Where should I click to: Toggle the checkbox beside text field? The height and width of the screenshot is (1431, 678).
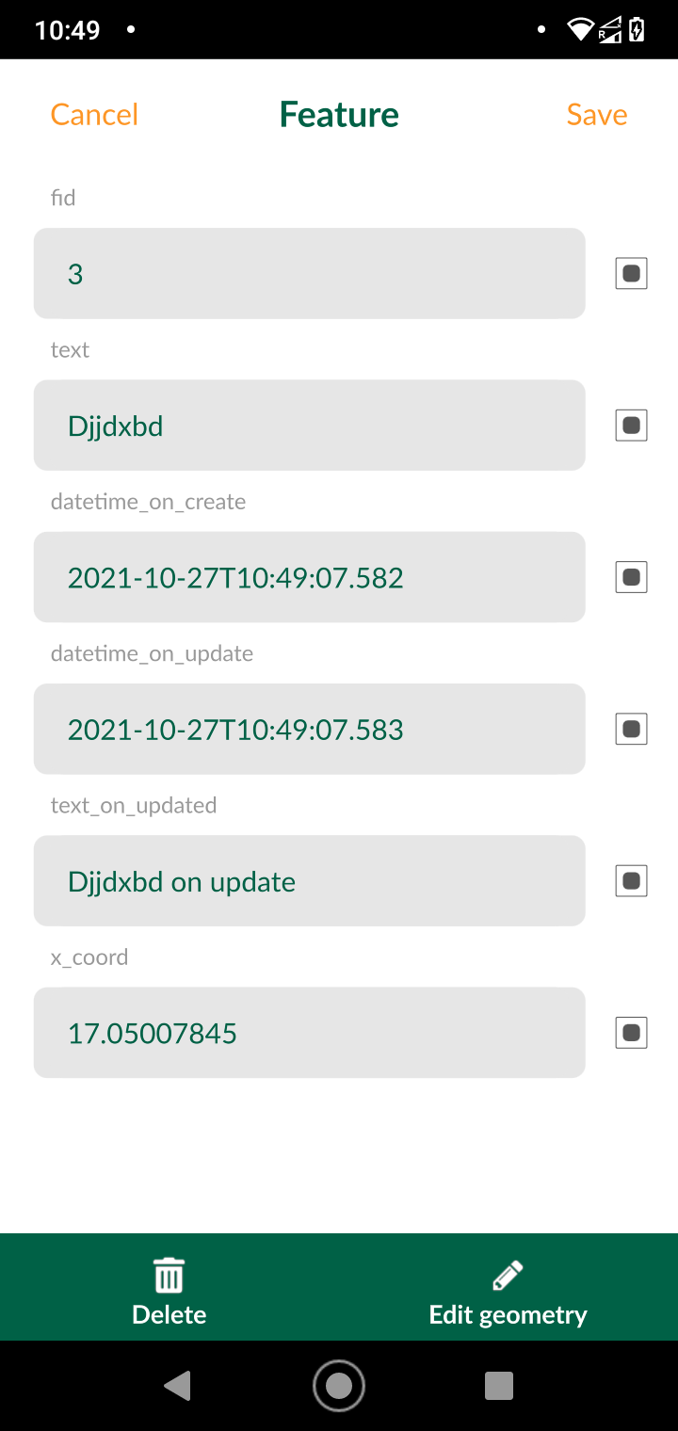(632, 426)
